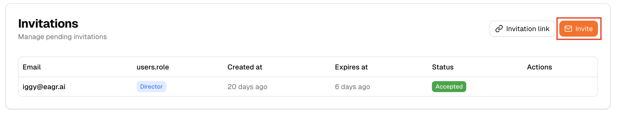Click the chain link icon beside Invitation link
This screenshot has height=115, width=617.
point(499,29)
